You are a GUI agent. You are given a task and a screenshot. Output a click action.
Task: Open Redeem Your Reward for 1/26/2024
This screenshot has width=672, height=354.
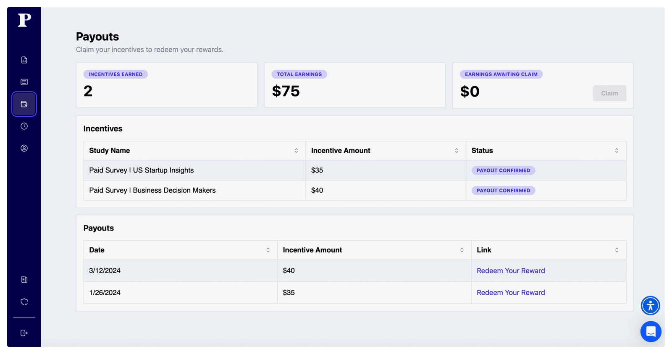511,293
